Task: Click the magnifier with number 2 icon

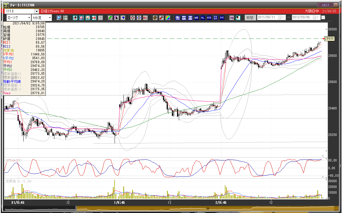Action: [81, 18]
